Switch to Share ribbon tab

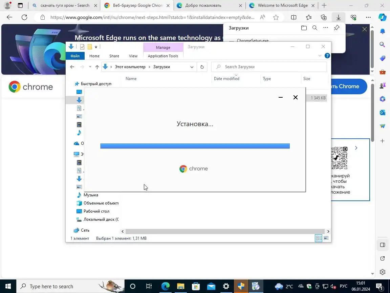114,56
